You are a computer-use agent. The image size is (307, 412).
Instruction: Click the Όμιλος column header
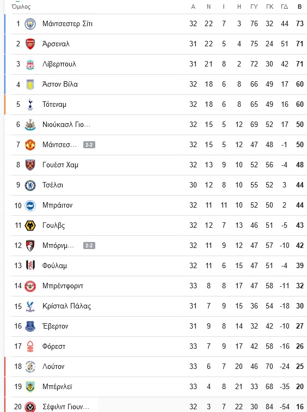(x=21, y=7)
